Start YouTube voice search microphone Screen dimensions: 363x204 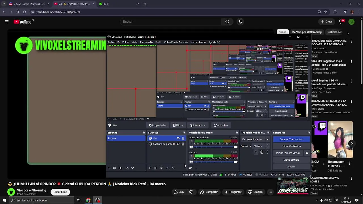(x=240, y=22)
